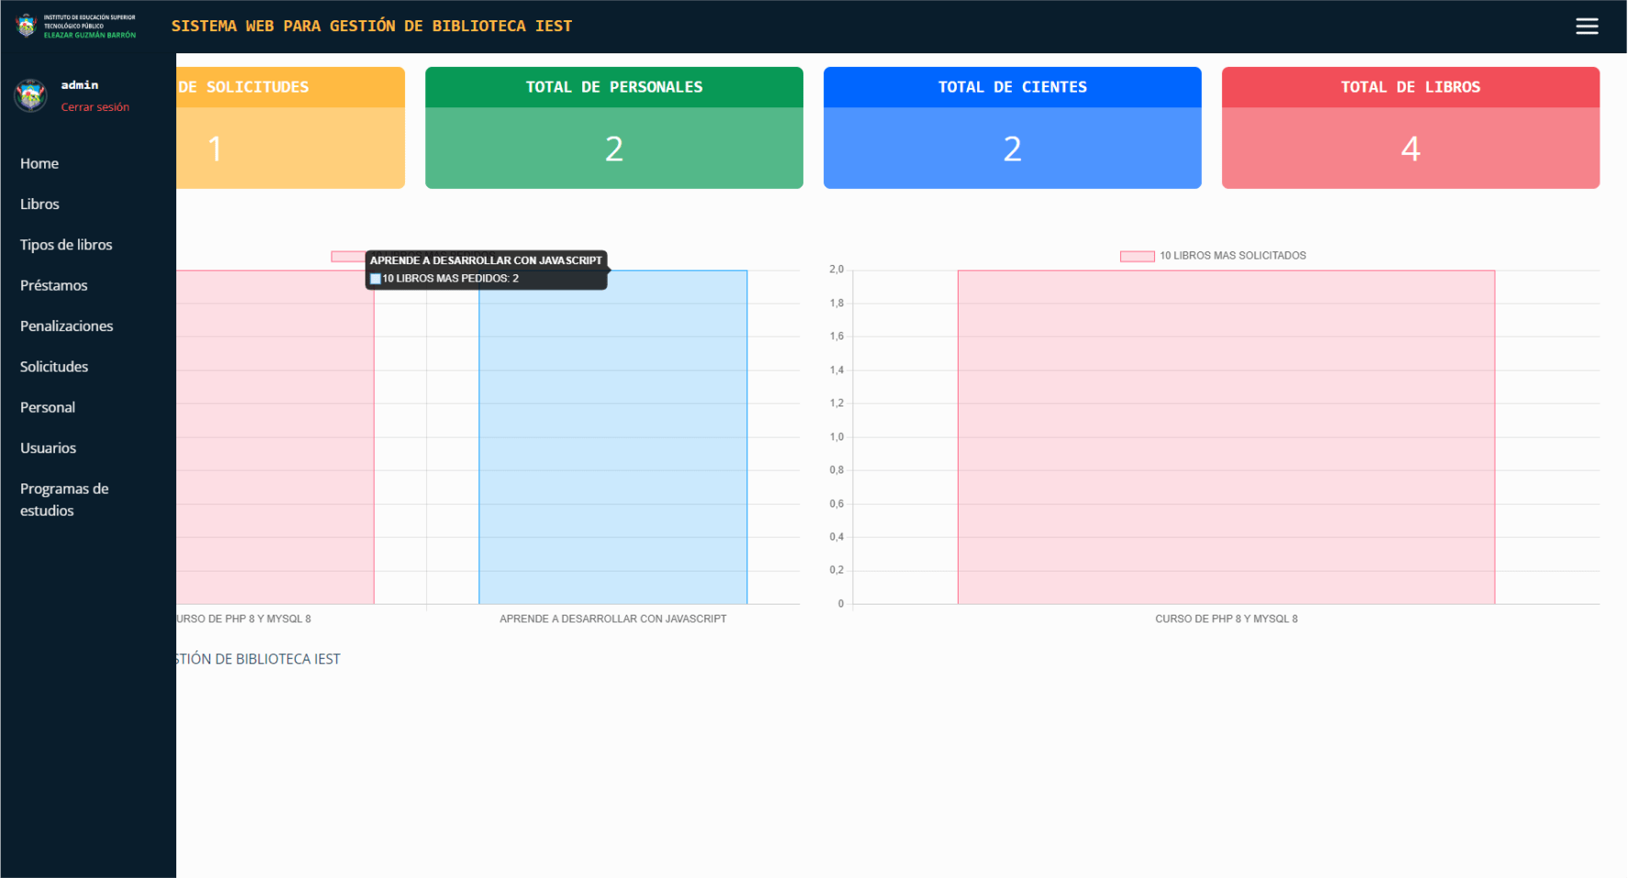Click the admin avatar image
Viewport: 1628px width, 878px height.
30,95
